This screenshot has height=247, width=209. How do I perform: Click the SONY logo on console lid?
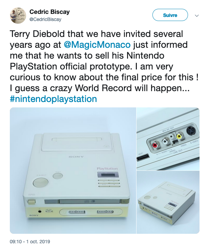[x=77, y=157]
